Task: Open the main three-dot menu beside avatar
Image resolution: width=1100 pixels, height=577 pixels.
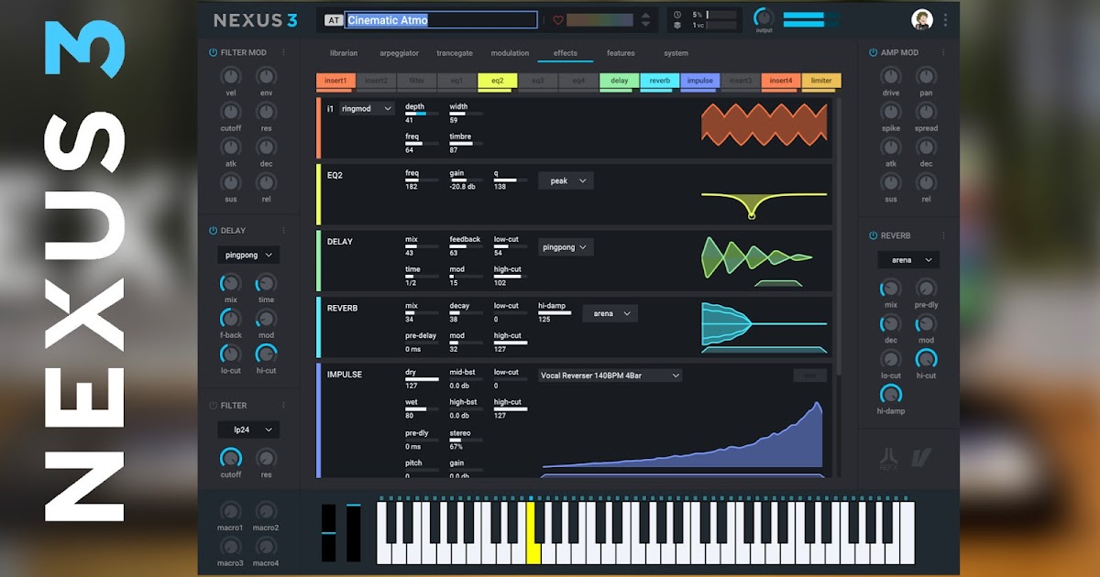Action: pos(945,19)
